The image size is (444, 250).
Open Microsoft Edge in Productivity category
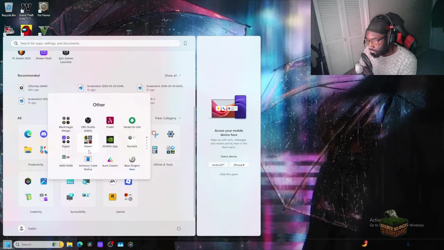[x=28, y=134]
